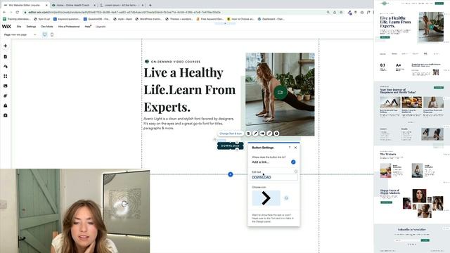Open the bottom briefcase icon in left sidebar
450x253 pixels.
click(x=6, y=115)
